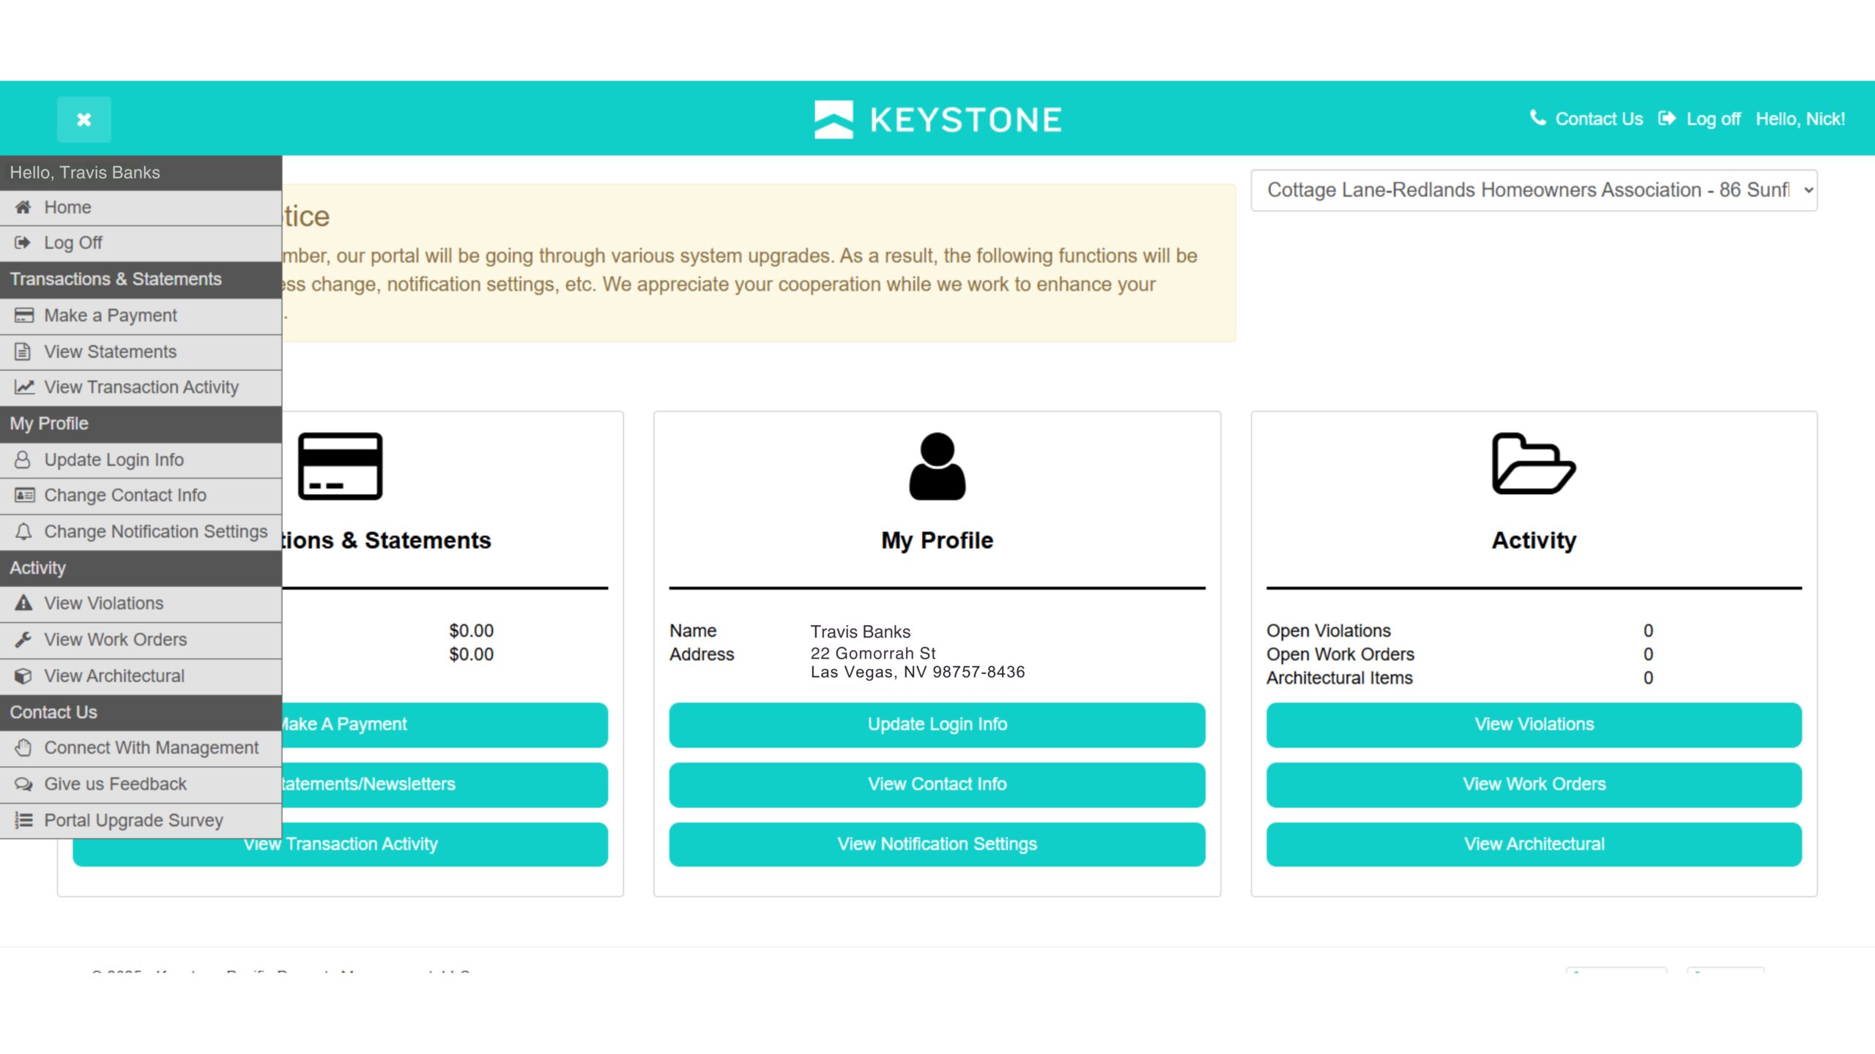Viewport: 1875px width, 1054px height.
Task: Click the Open Work Orders label
Action: [1340, 654]
